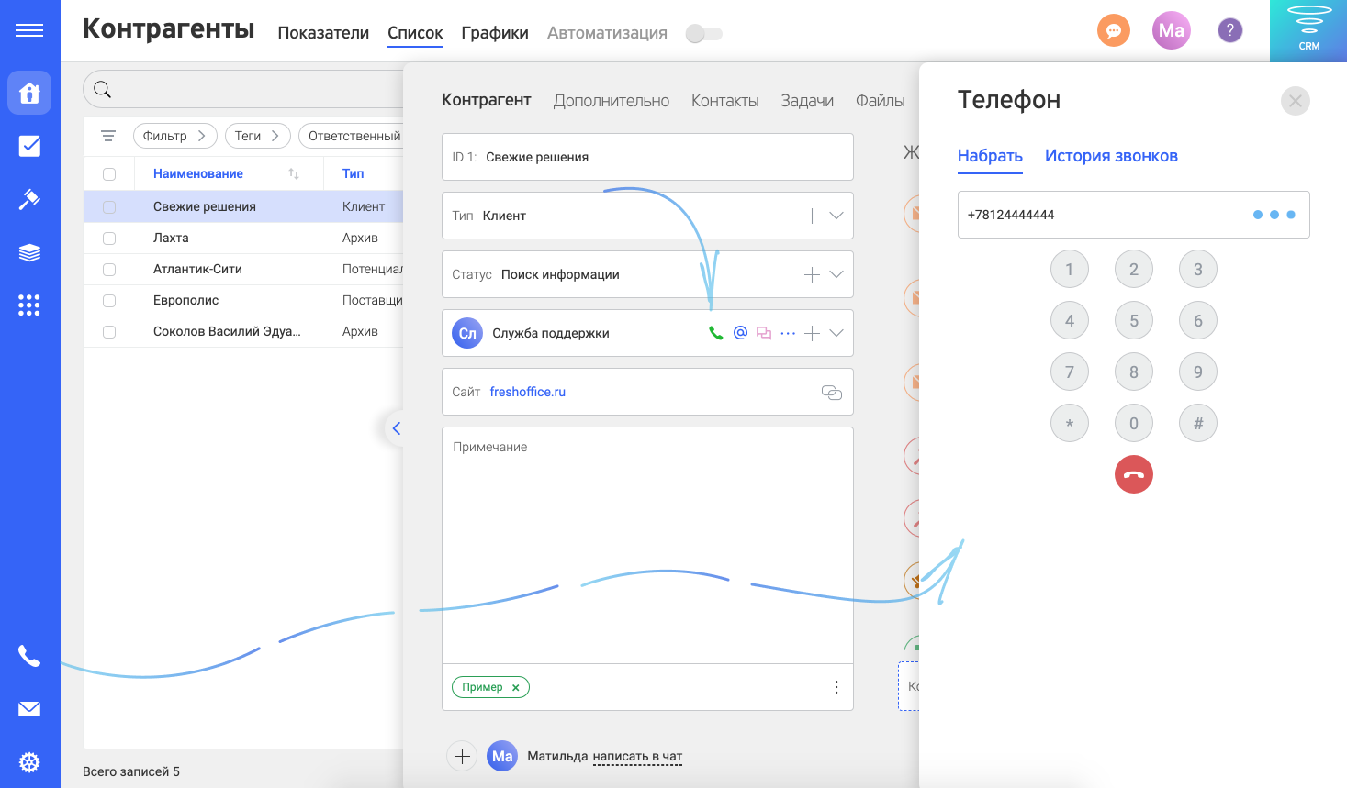Flip the toggle next to Автоматизация
Screen dimensions: 1347x788
(703, 32)
